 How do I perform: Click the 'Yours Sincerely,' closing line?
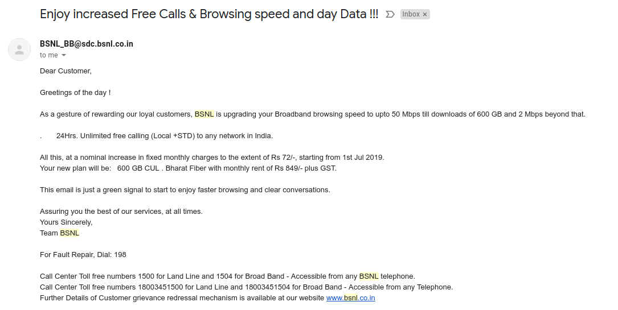click(x=66, y=222)
